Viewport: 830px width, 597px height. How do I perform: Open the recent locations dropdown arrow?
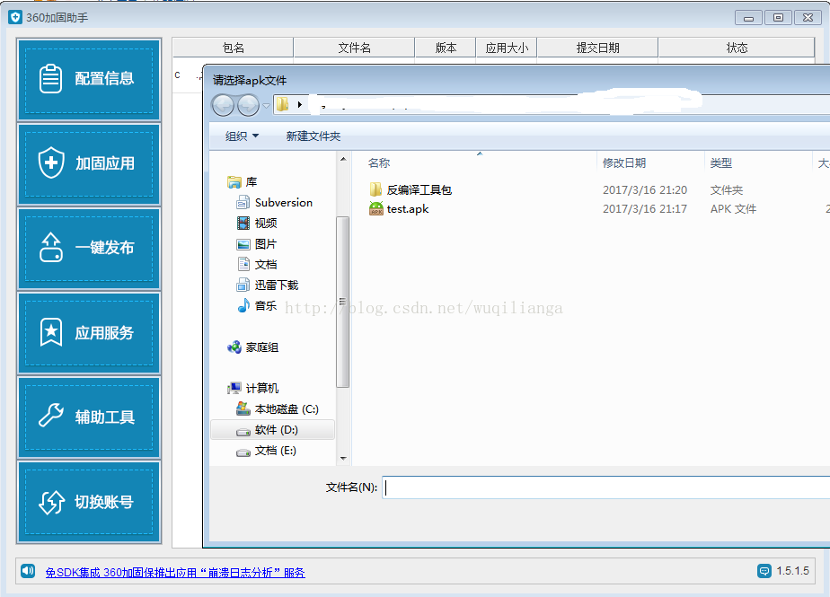[x=266, y=105]
